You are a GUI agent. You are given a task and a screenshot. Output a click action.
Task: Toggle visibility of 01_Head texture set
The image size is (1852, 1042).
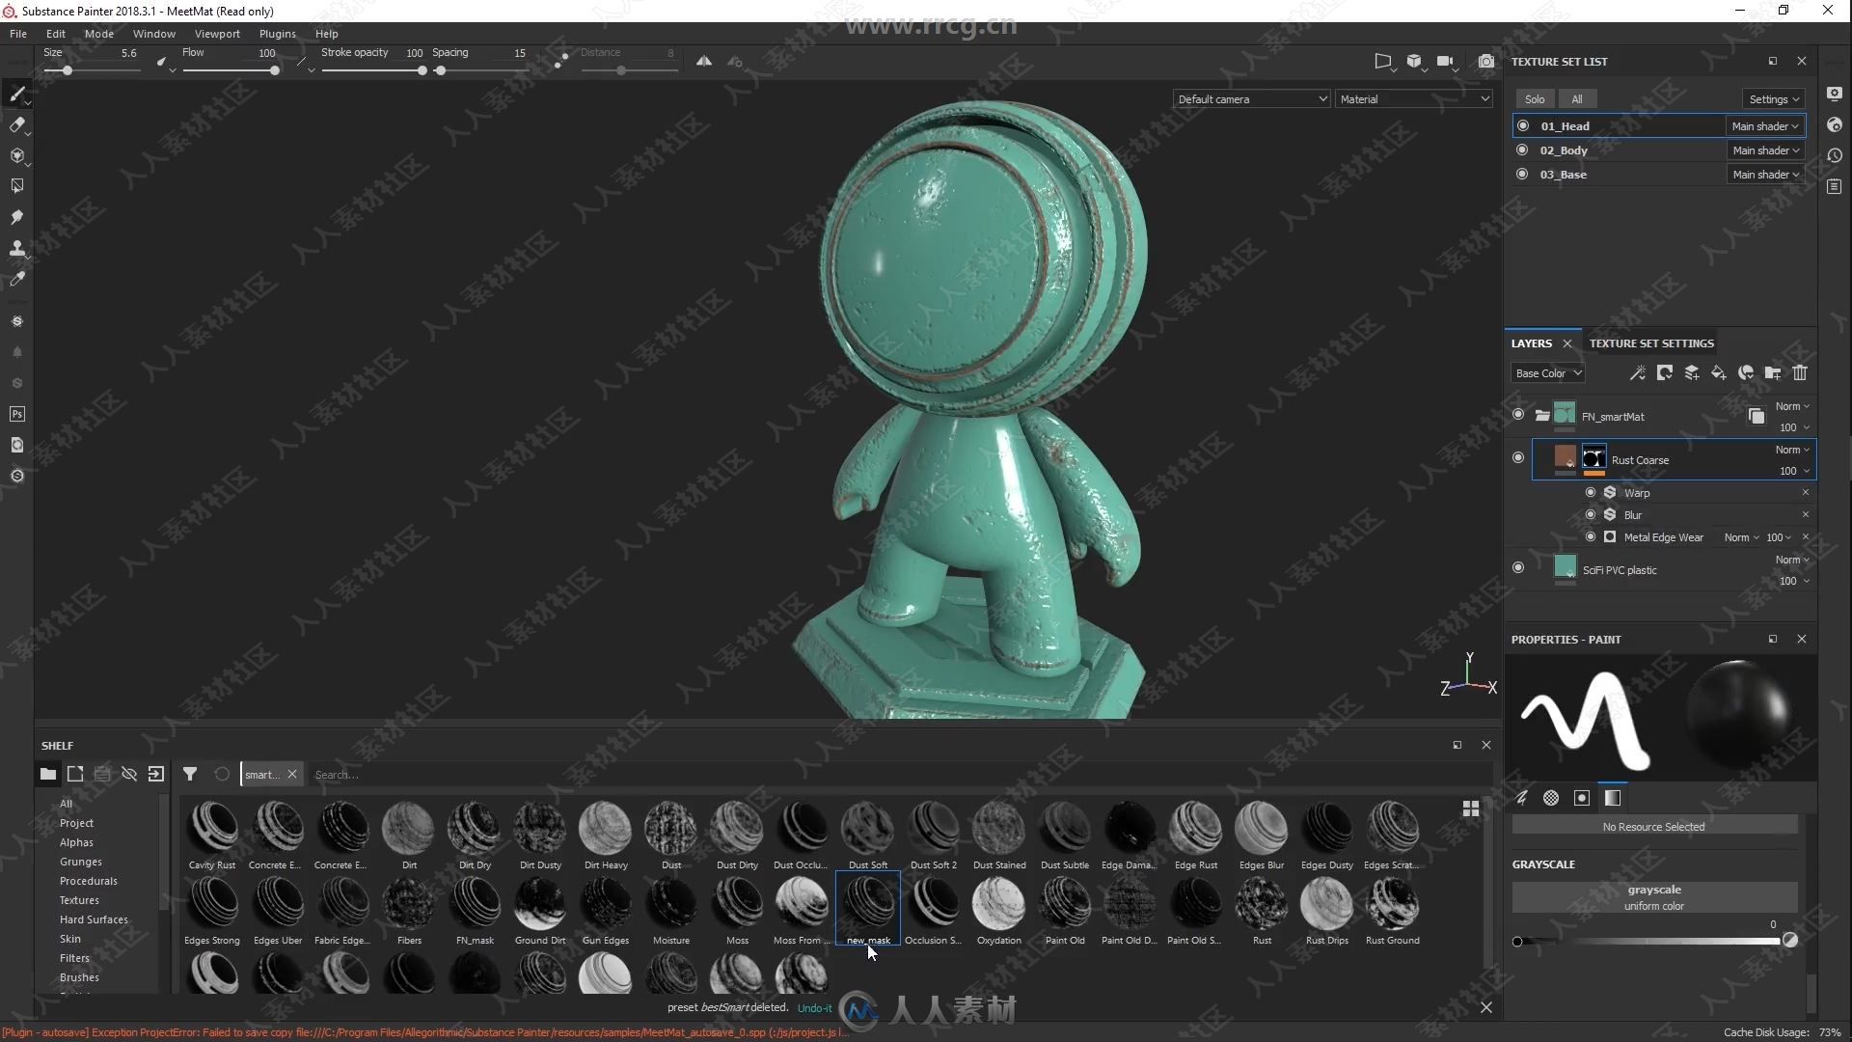[1523, 125]
